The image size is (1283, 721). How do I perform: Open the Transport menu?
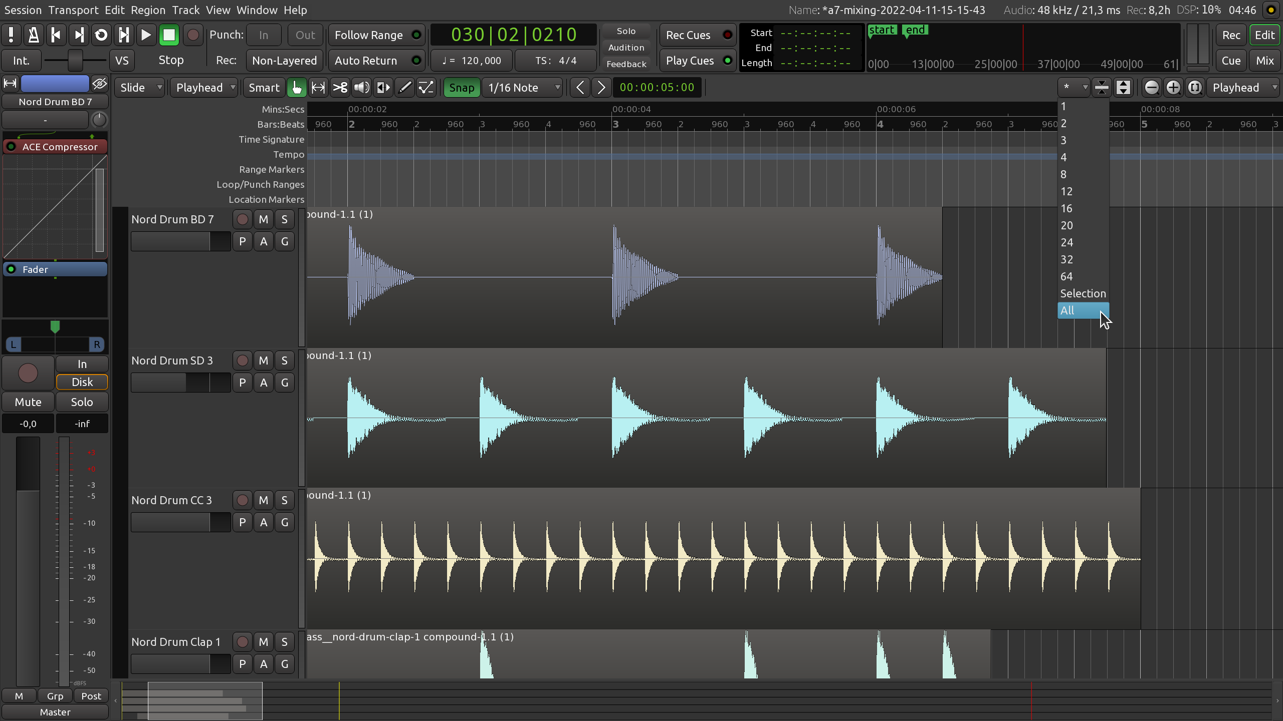74,10
